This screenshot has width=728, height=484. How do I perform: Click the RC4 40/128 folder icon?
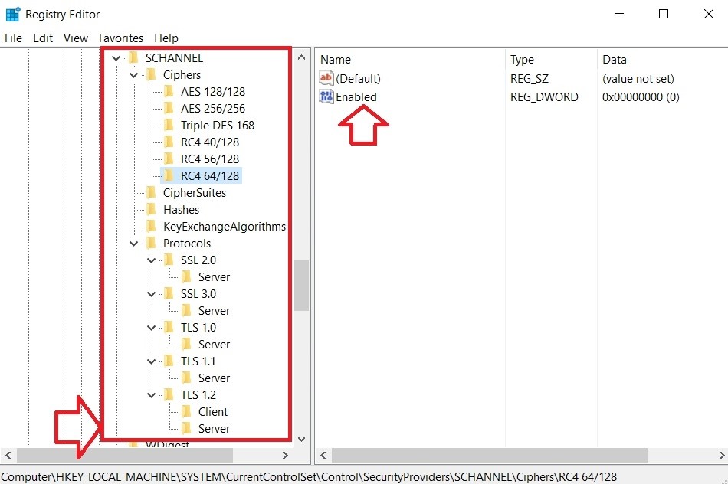coord(169,142)
